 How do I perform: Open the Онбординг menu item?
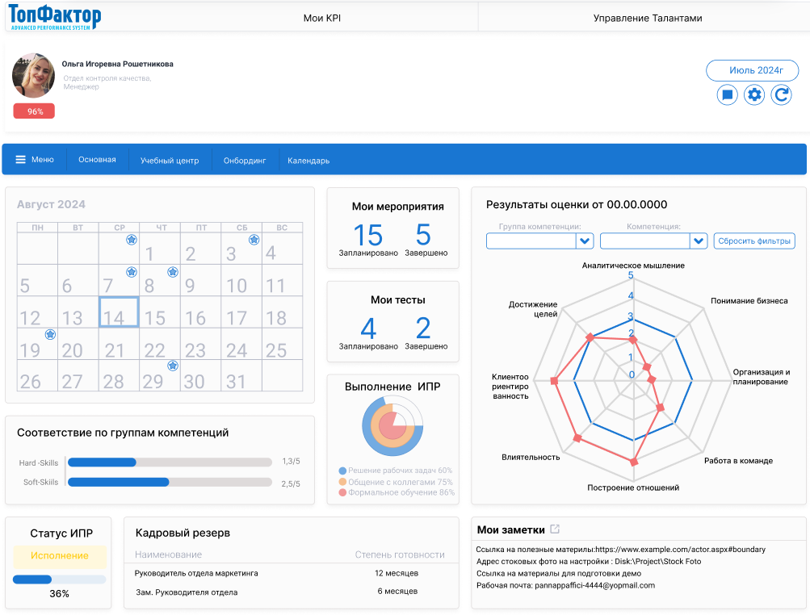coord(245,161)
